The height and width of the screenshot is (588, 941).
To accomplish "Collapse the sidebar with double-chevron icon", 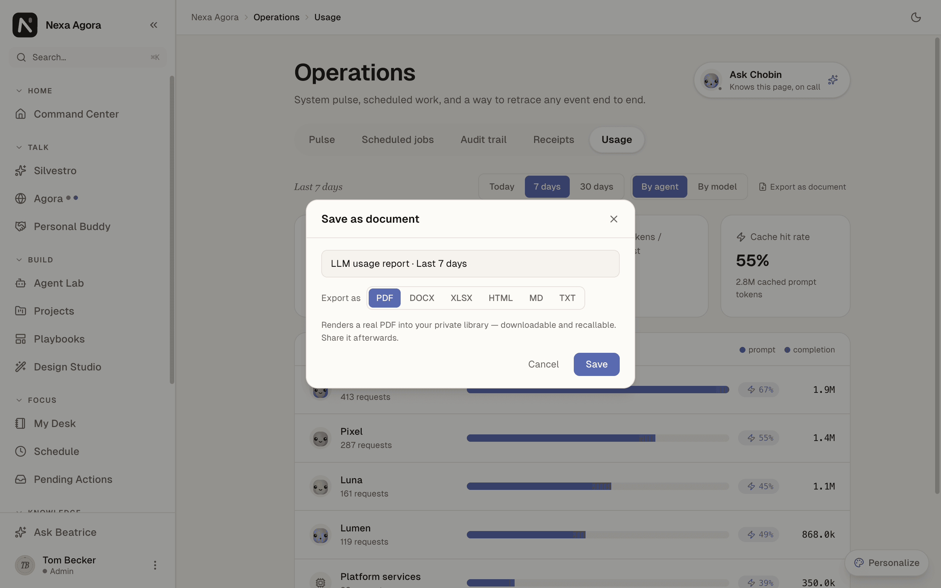I will (x=154, y=25).
